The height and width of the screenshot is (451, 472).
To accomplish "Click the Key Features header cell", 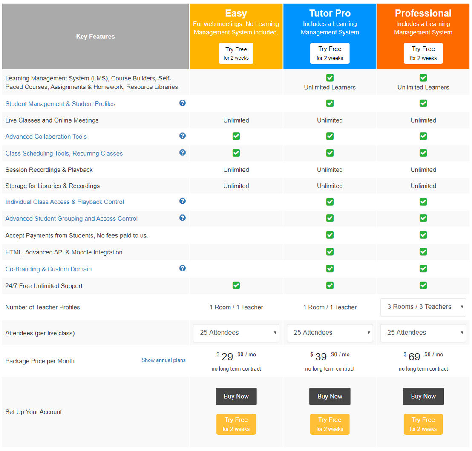I will point(95,37).
